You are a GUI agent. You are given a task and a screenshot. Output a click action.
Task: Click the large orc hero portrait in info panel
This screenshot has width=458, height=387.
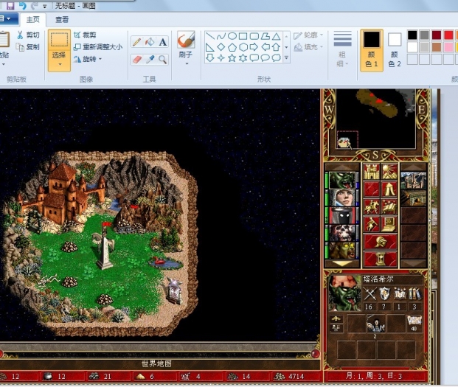point(344,293)
